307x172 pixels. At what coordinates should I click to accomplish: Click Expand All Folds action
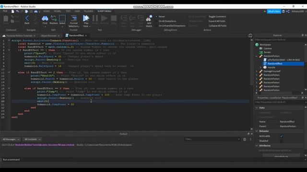(217, 21)
